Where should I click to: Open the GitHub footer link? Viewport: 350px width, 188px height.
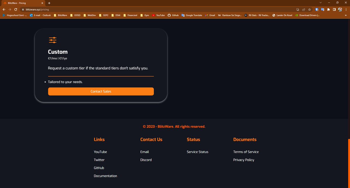pyautogui.click(x=99, y=168)
